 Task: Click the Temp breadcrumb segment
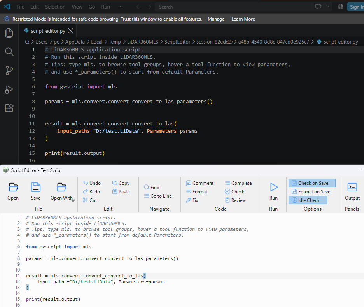tap(115, 42)
